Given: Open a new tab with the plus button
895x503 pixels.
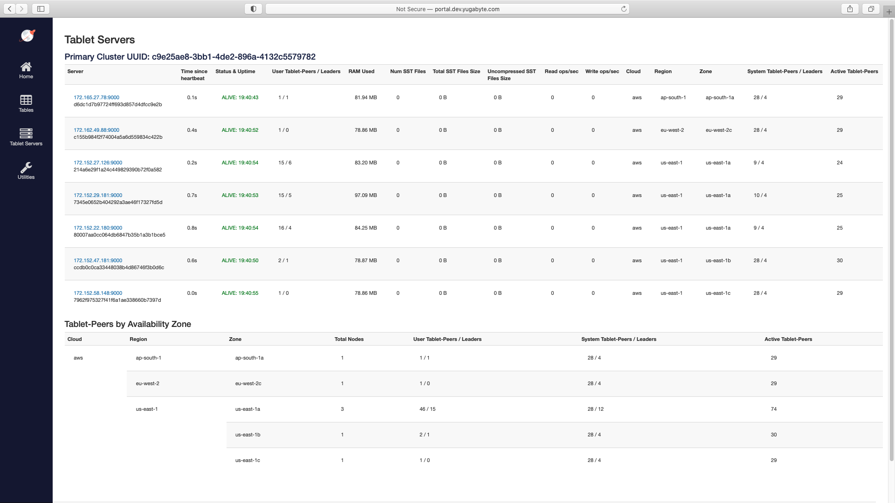Looking at the screenshot, I should tap(889, 11).
